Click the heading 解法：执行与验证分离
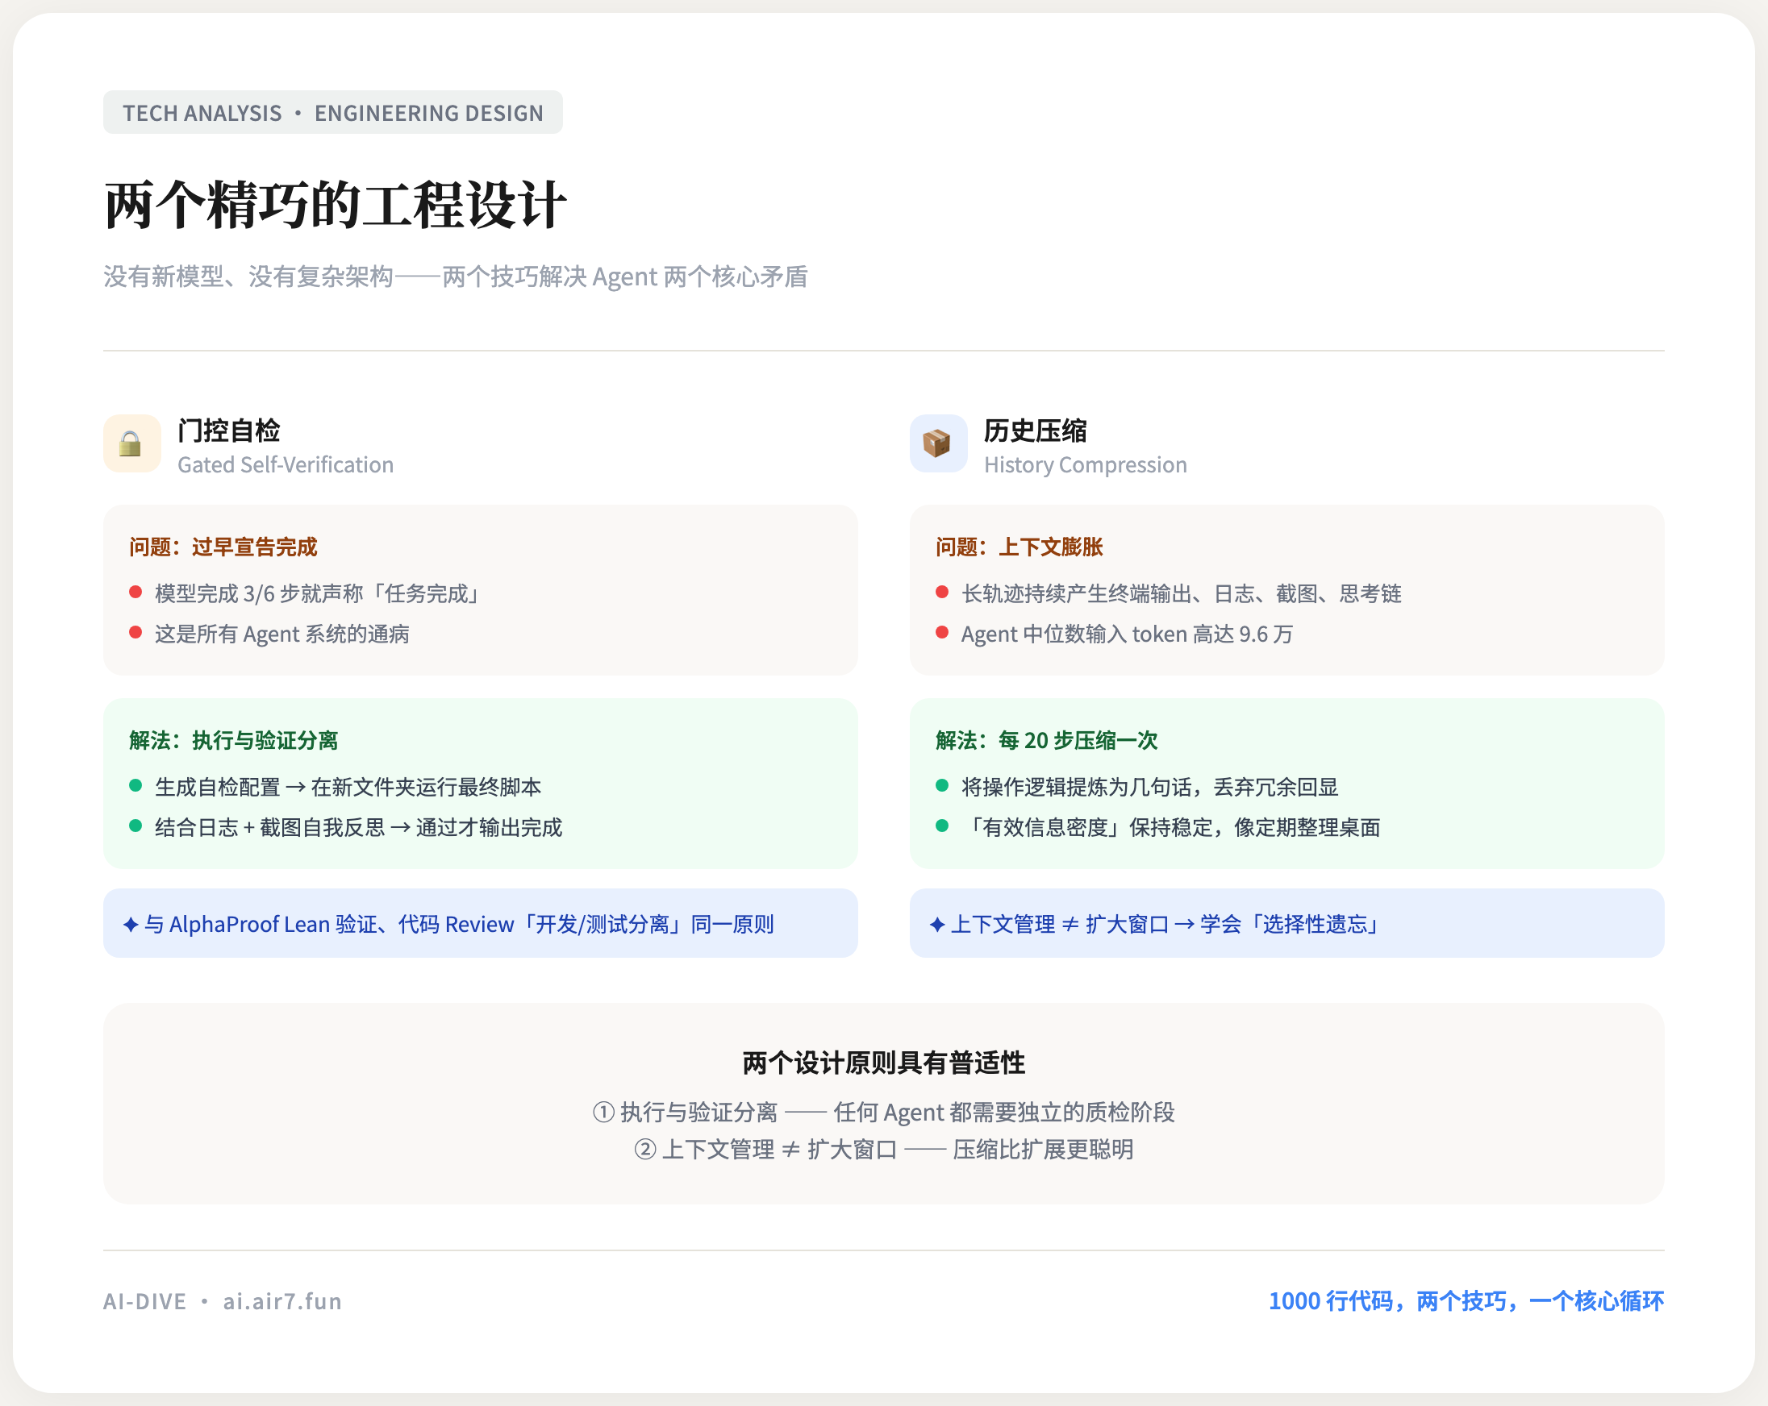The width and height of the screenshot is (1768, 1406). (x=234, y=740)
